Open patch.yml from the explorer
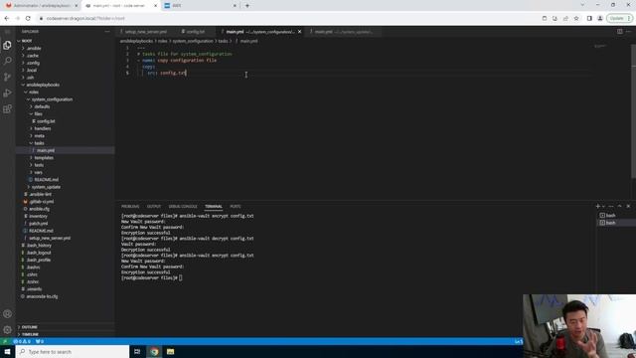The image size is (636, 358). click(38, 223)
